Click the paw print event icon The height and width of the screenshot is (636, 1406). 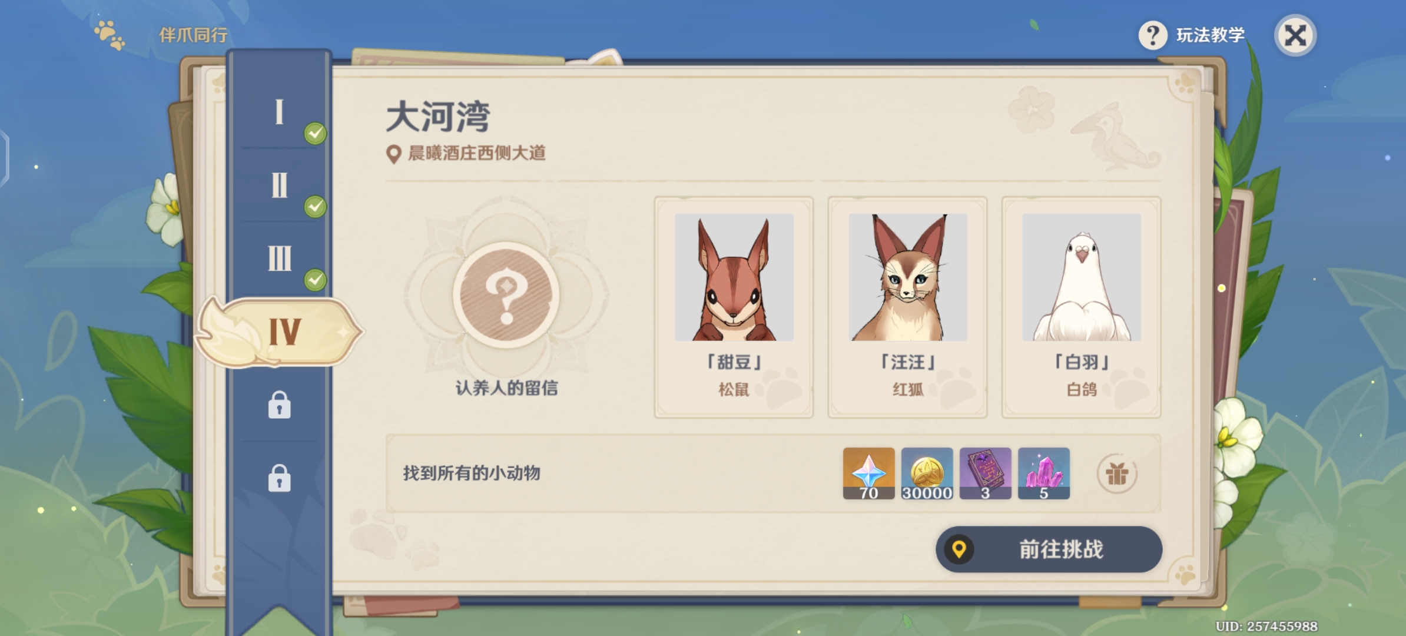(110, 35)
